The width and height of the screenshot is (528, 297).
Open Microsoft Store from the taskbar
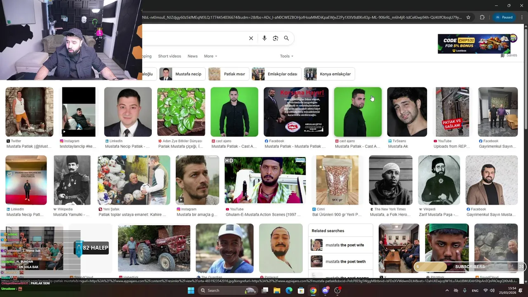[x=301, y=290]
